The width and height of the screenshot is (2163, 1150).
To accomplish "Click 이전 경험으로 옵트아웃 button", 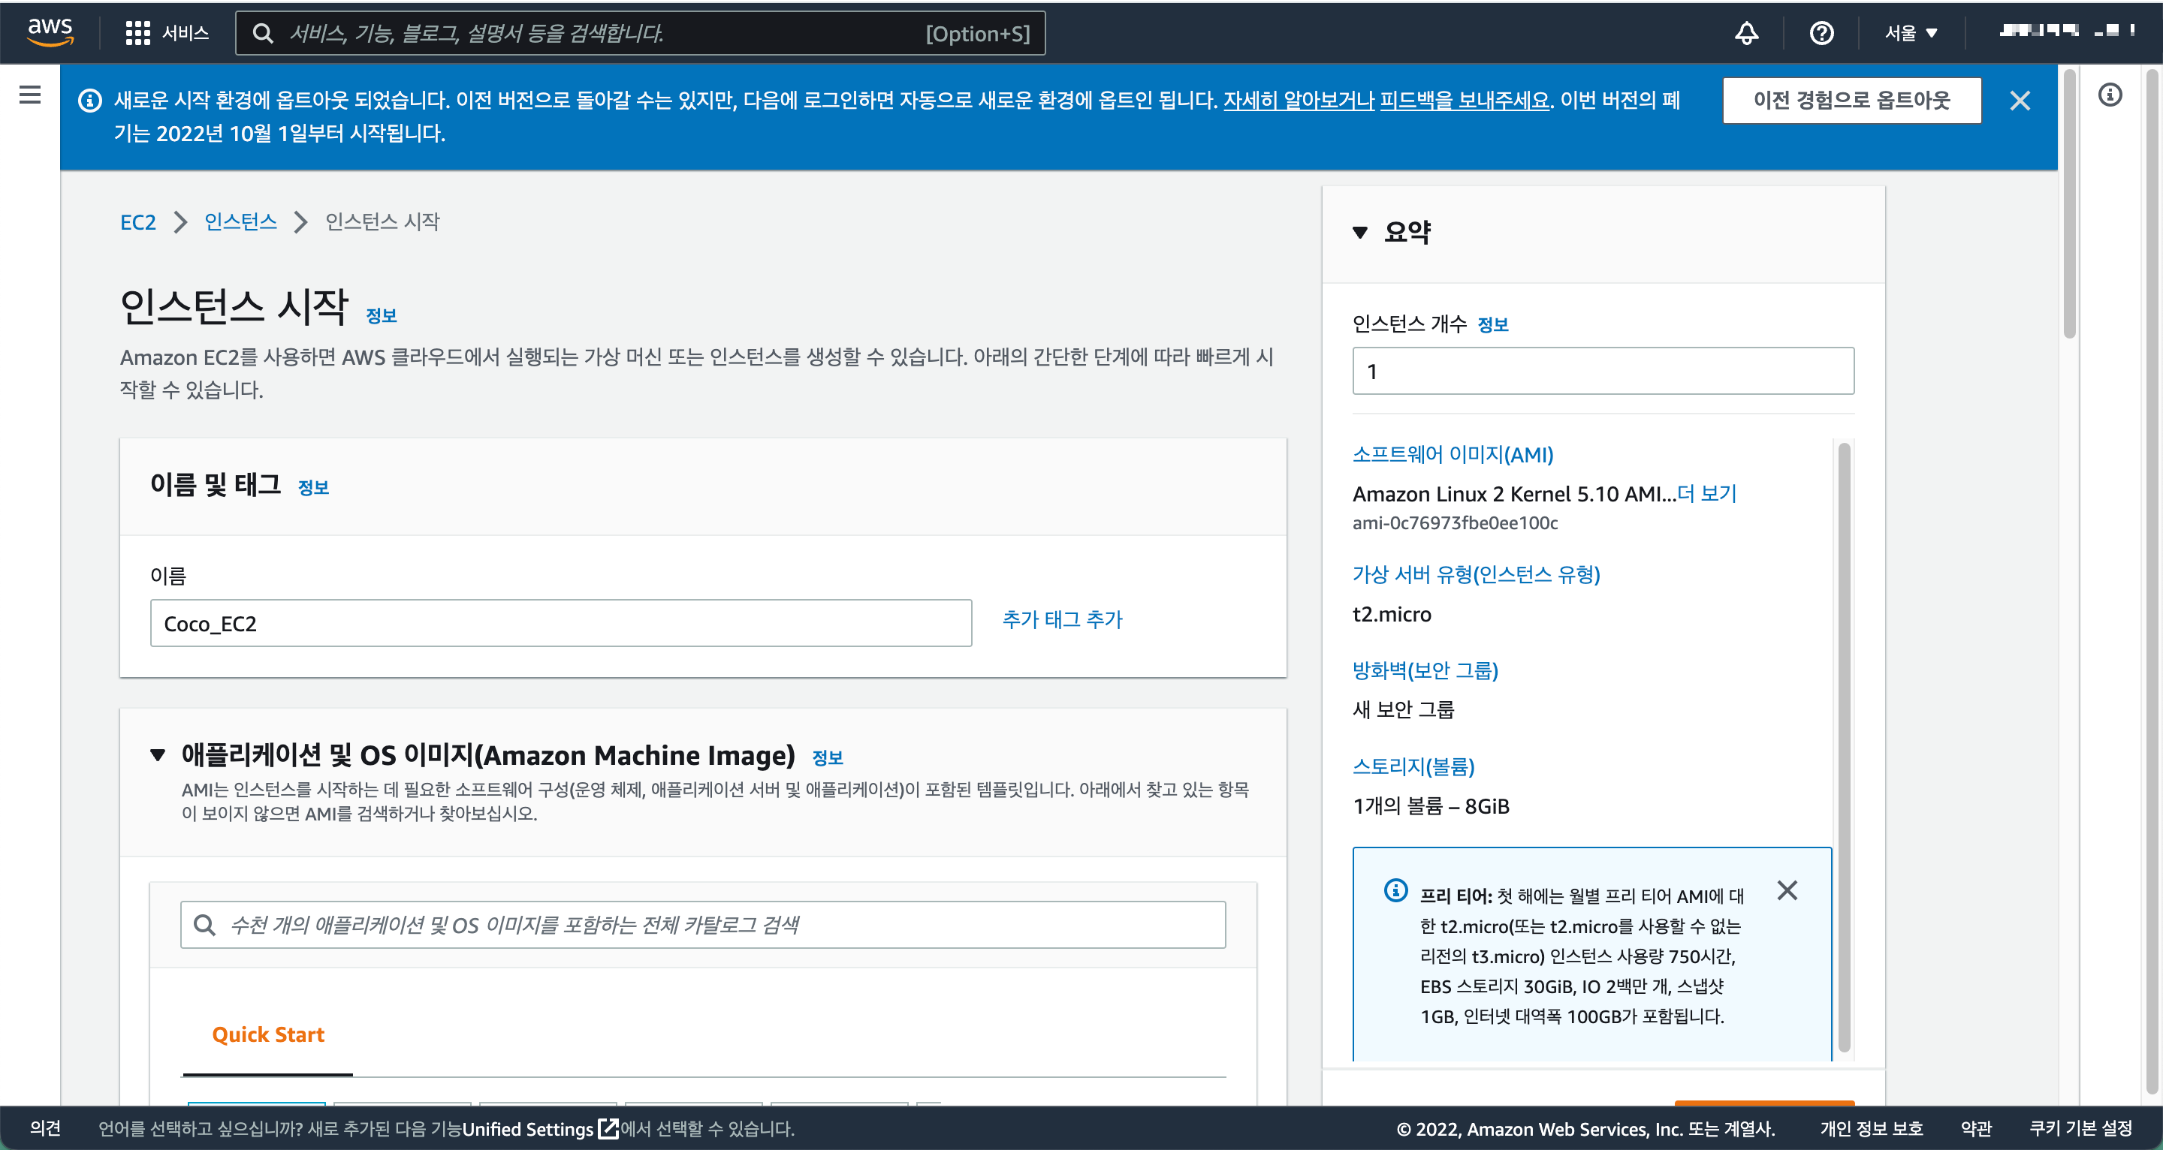I will tap(1851, 100).
